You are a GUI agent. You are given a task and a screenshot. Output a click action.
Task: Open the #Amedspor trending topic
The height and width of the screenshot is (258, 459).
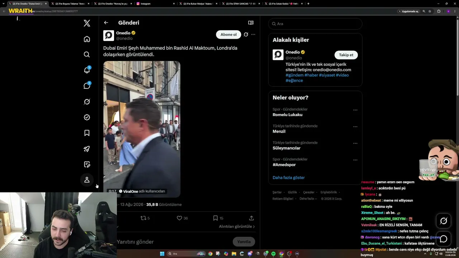284,165
